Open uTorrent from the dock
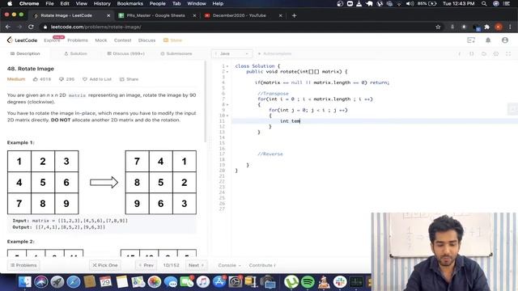This screenshot has height=291, width=518. tap(291, 282)
